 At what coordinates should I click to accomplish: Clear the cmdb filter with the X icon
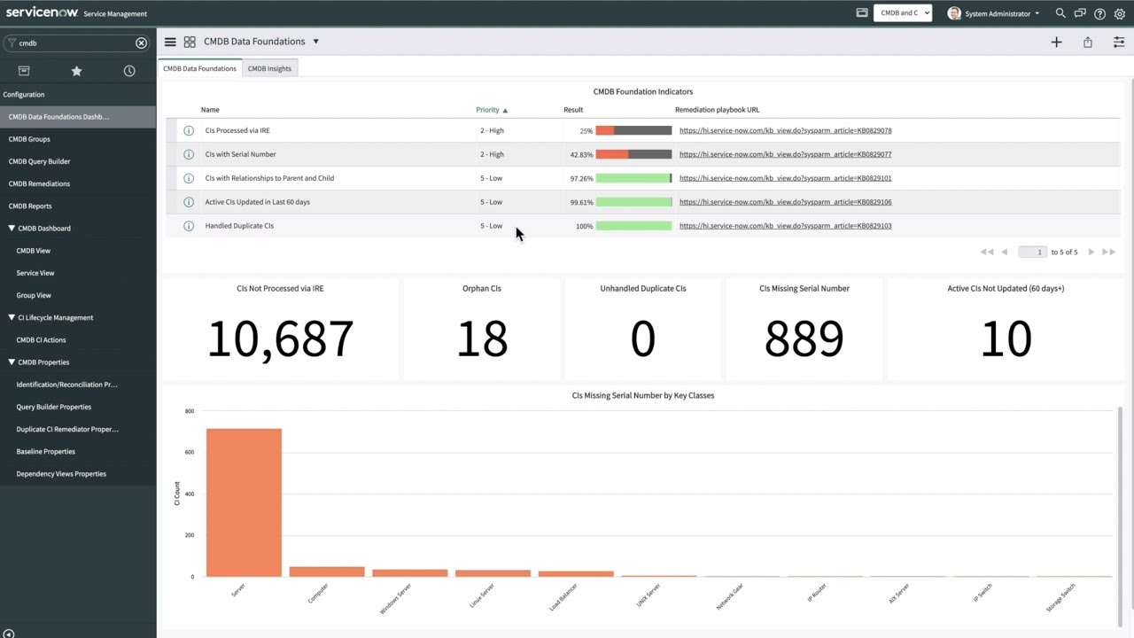coord(141,43)
